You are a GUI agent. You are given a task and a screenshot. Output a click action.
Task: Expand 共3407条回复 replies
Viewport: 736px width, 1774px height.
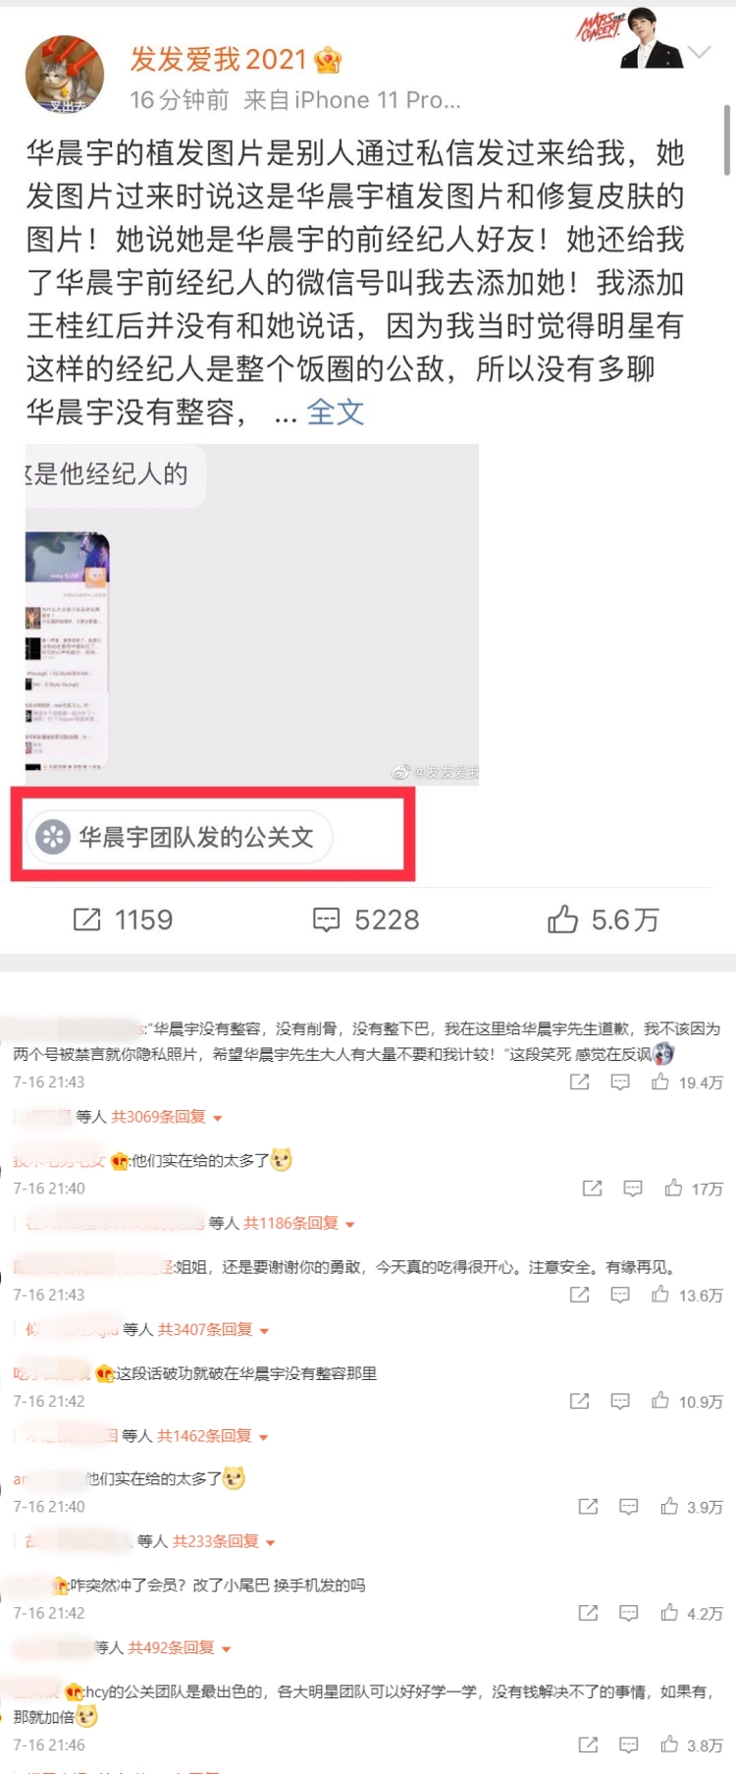tap(213, 1329)
